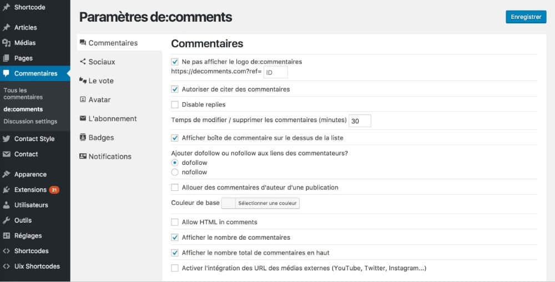Uncheck 'Afficher le nombre de commentaires'
Screen dimensions: 555x282
[x=175, y=238]
